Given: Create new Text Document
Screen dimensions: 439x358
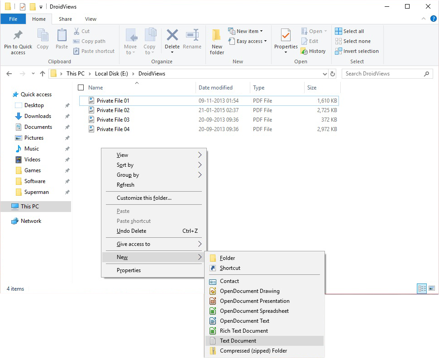Looking at the screenshot, I should [x=265, y=341].
